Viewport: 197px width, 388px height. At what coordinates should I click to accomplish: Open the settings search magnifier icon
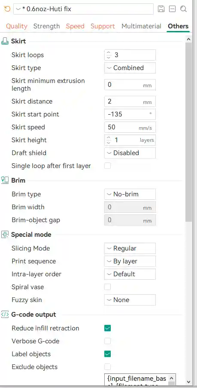coord(183,9)
